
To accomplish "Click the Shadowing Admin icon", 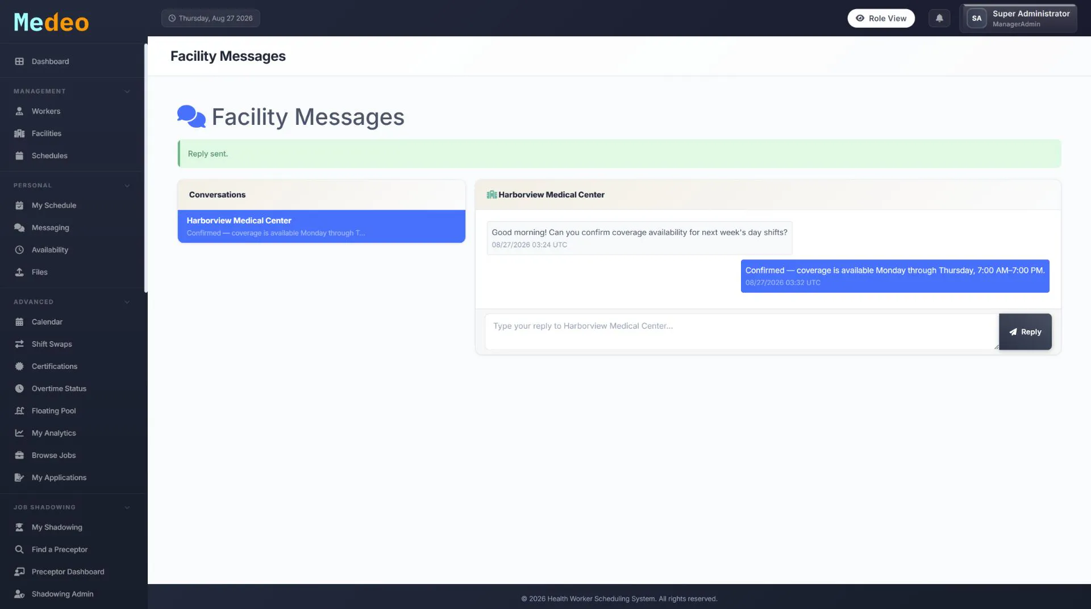I will point(19,594).
